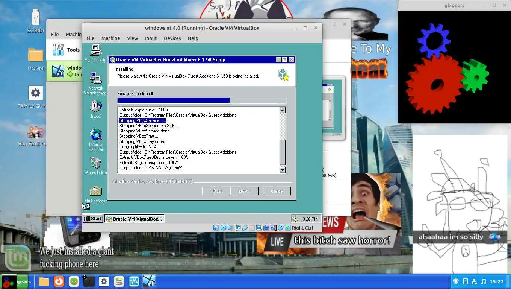Click the VirtualBox nt taskbar icon

149,281
